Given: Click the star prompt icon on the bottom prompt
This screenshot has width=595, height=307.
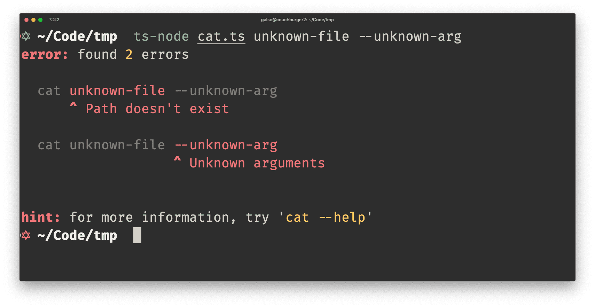Looking at the screenshot, I should pyautogui.click(x=26, y=235).
